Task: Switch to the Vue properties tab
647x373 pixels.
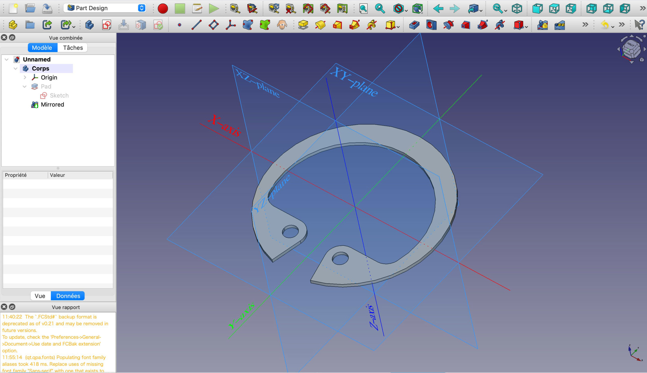Action: 40,296
